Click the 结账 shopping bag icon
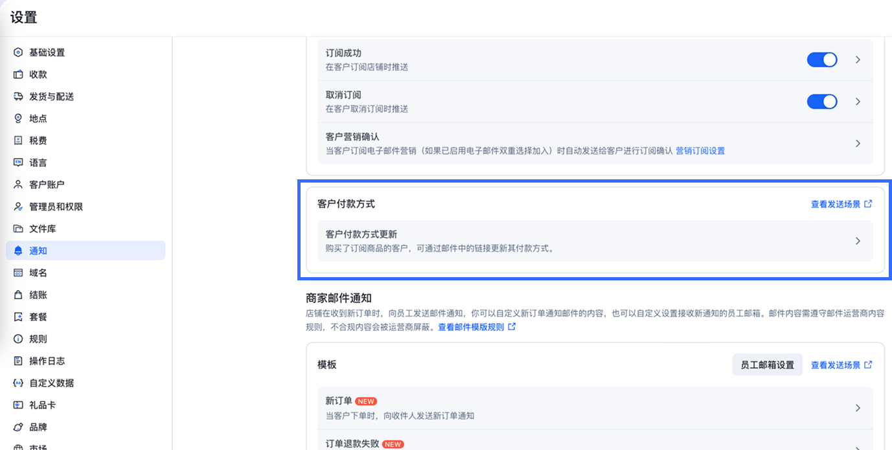The image size is (892, 450). coord(18,295)
